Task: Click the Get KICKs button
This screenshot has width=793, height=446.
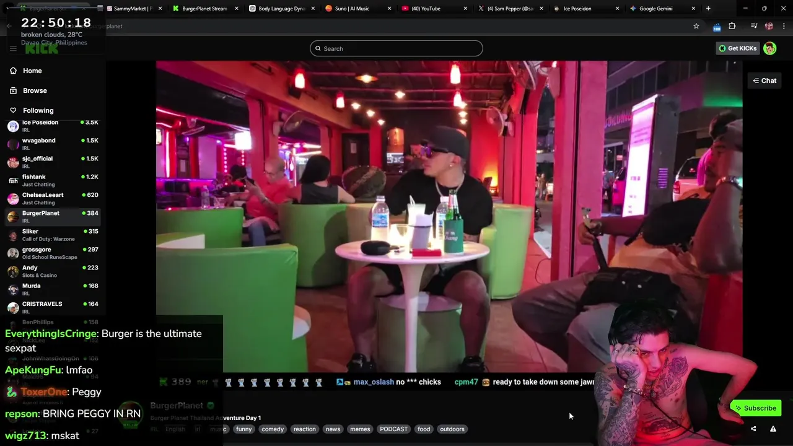Action: (x=737, y=48)
